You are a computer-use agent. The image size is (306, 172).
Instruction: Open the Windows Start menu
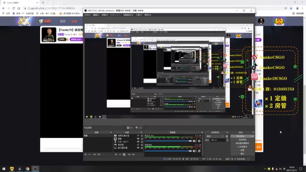coord(4,169)
